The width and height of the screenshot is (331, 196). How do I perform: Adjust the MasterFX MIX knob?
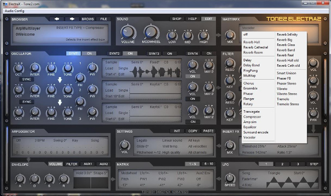[230, 35]
